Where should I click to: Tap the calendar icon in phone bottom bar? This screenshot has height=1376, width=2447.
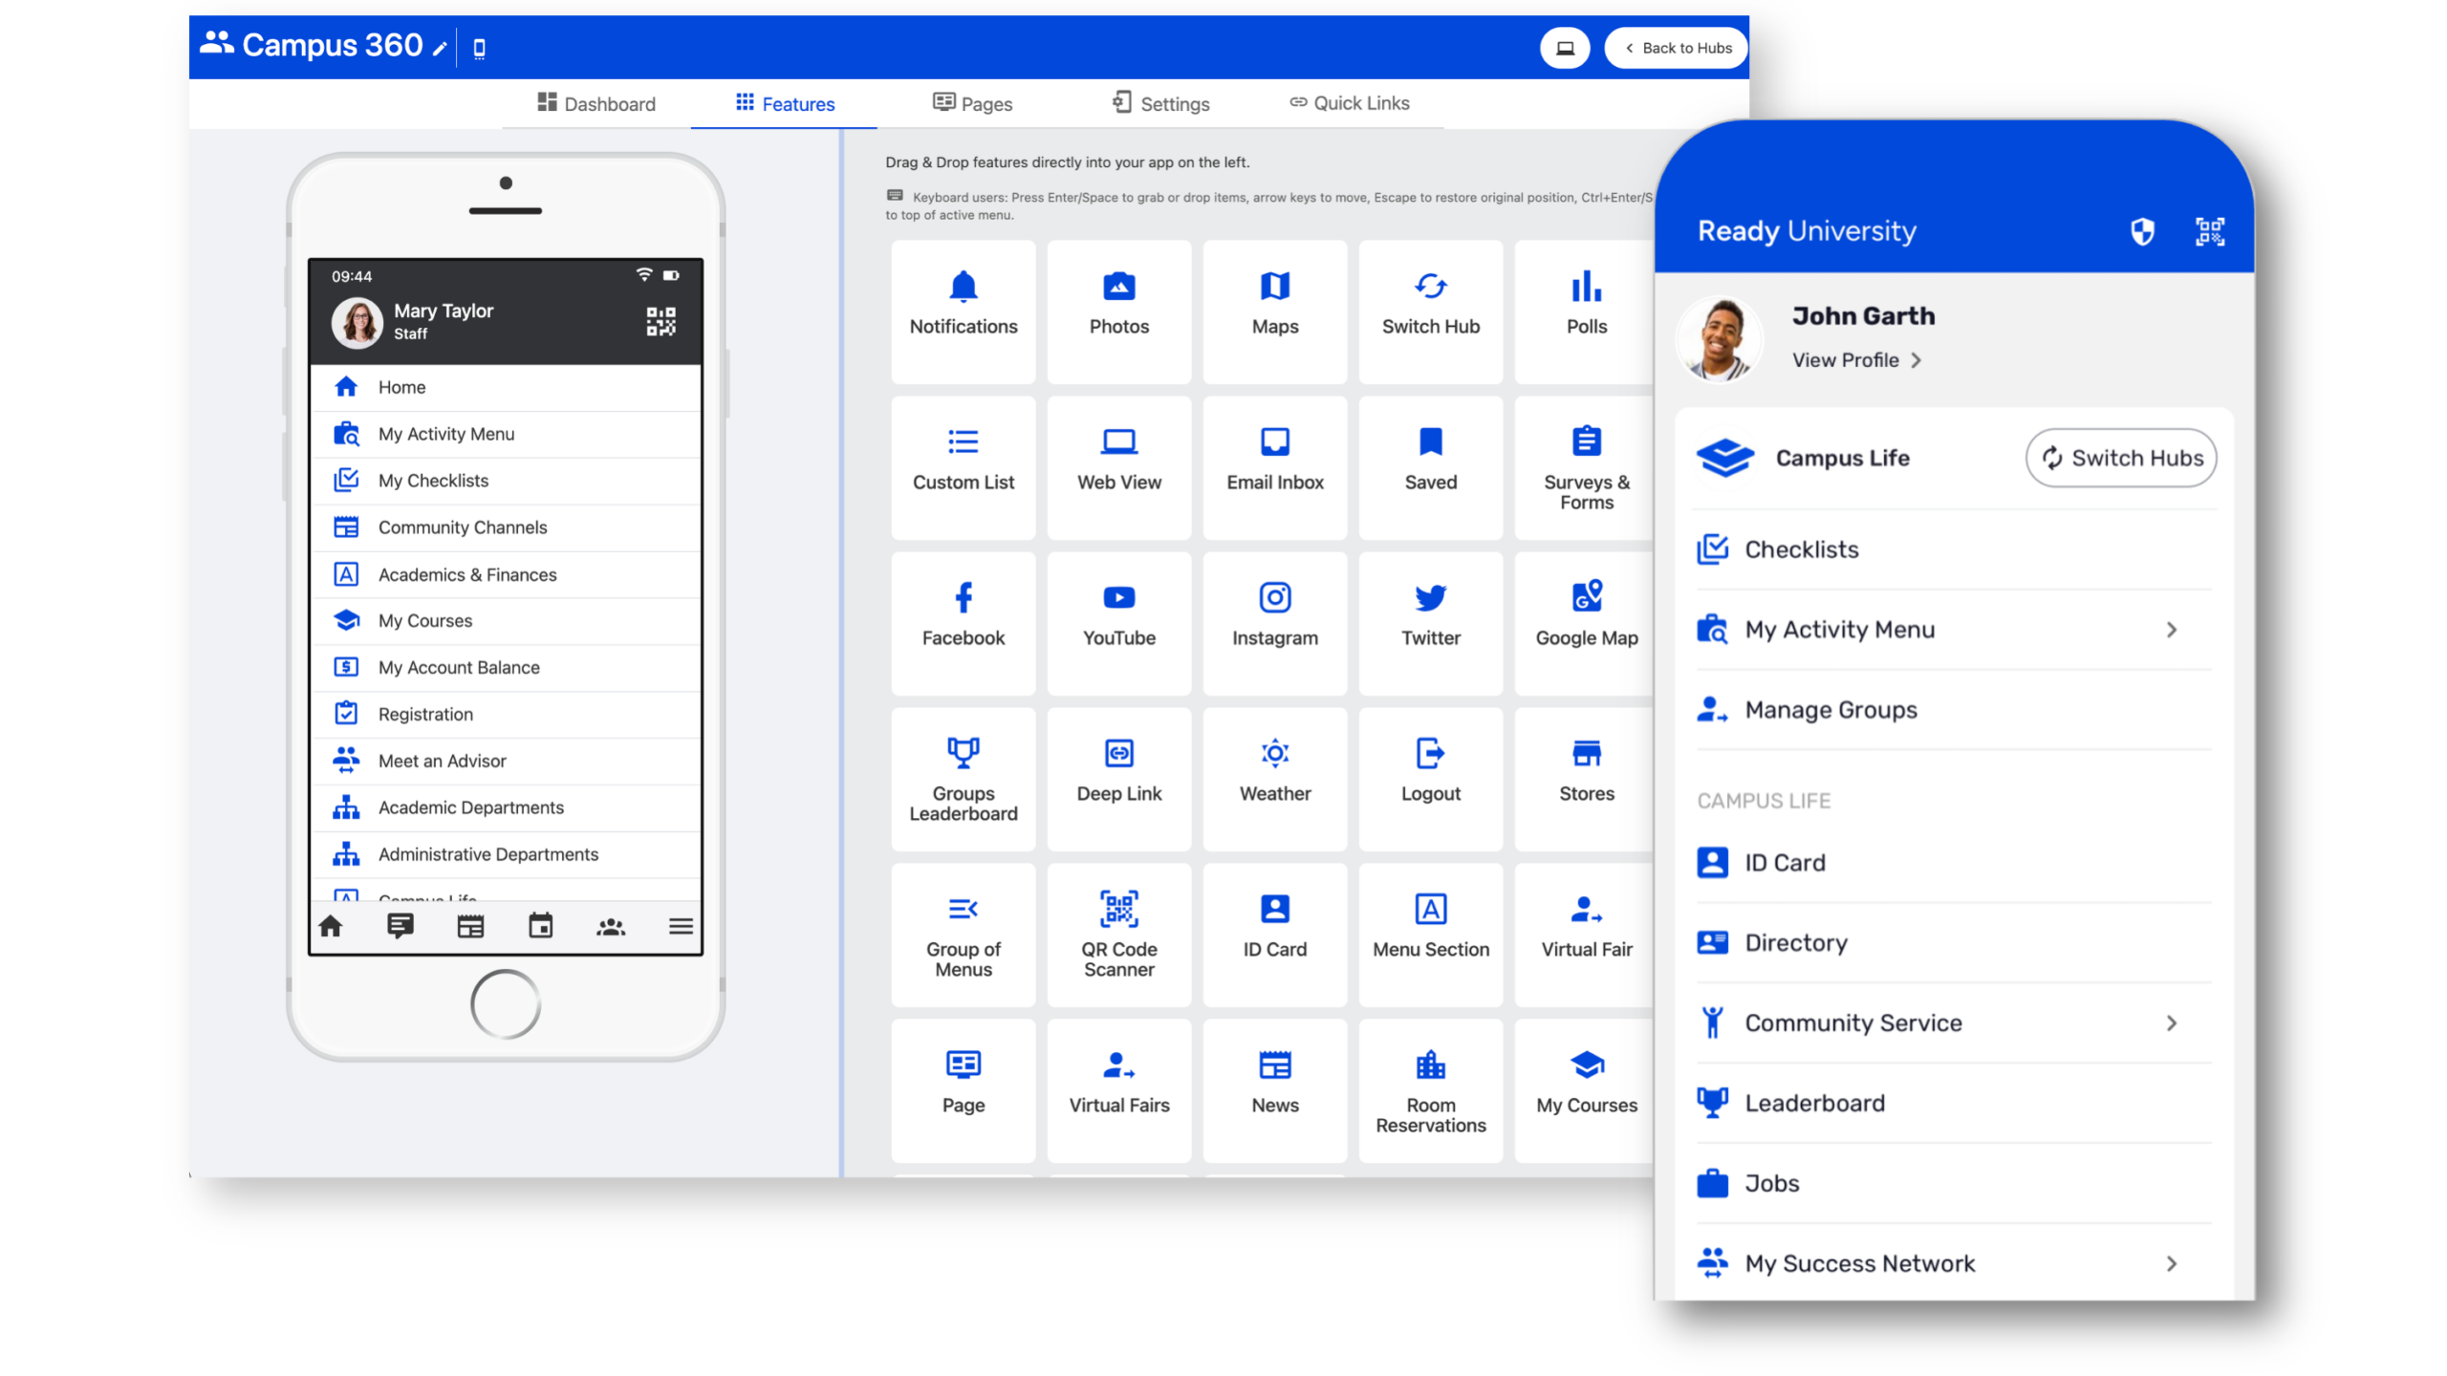click(541, 926)
